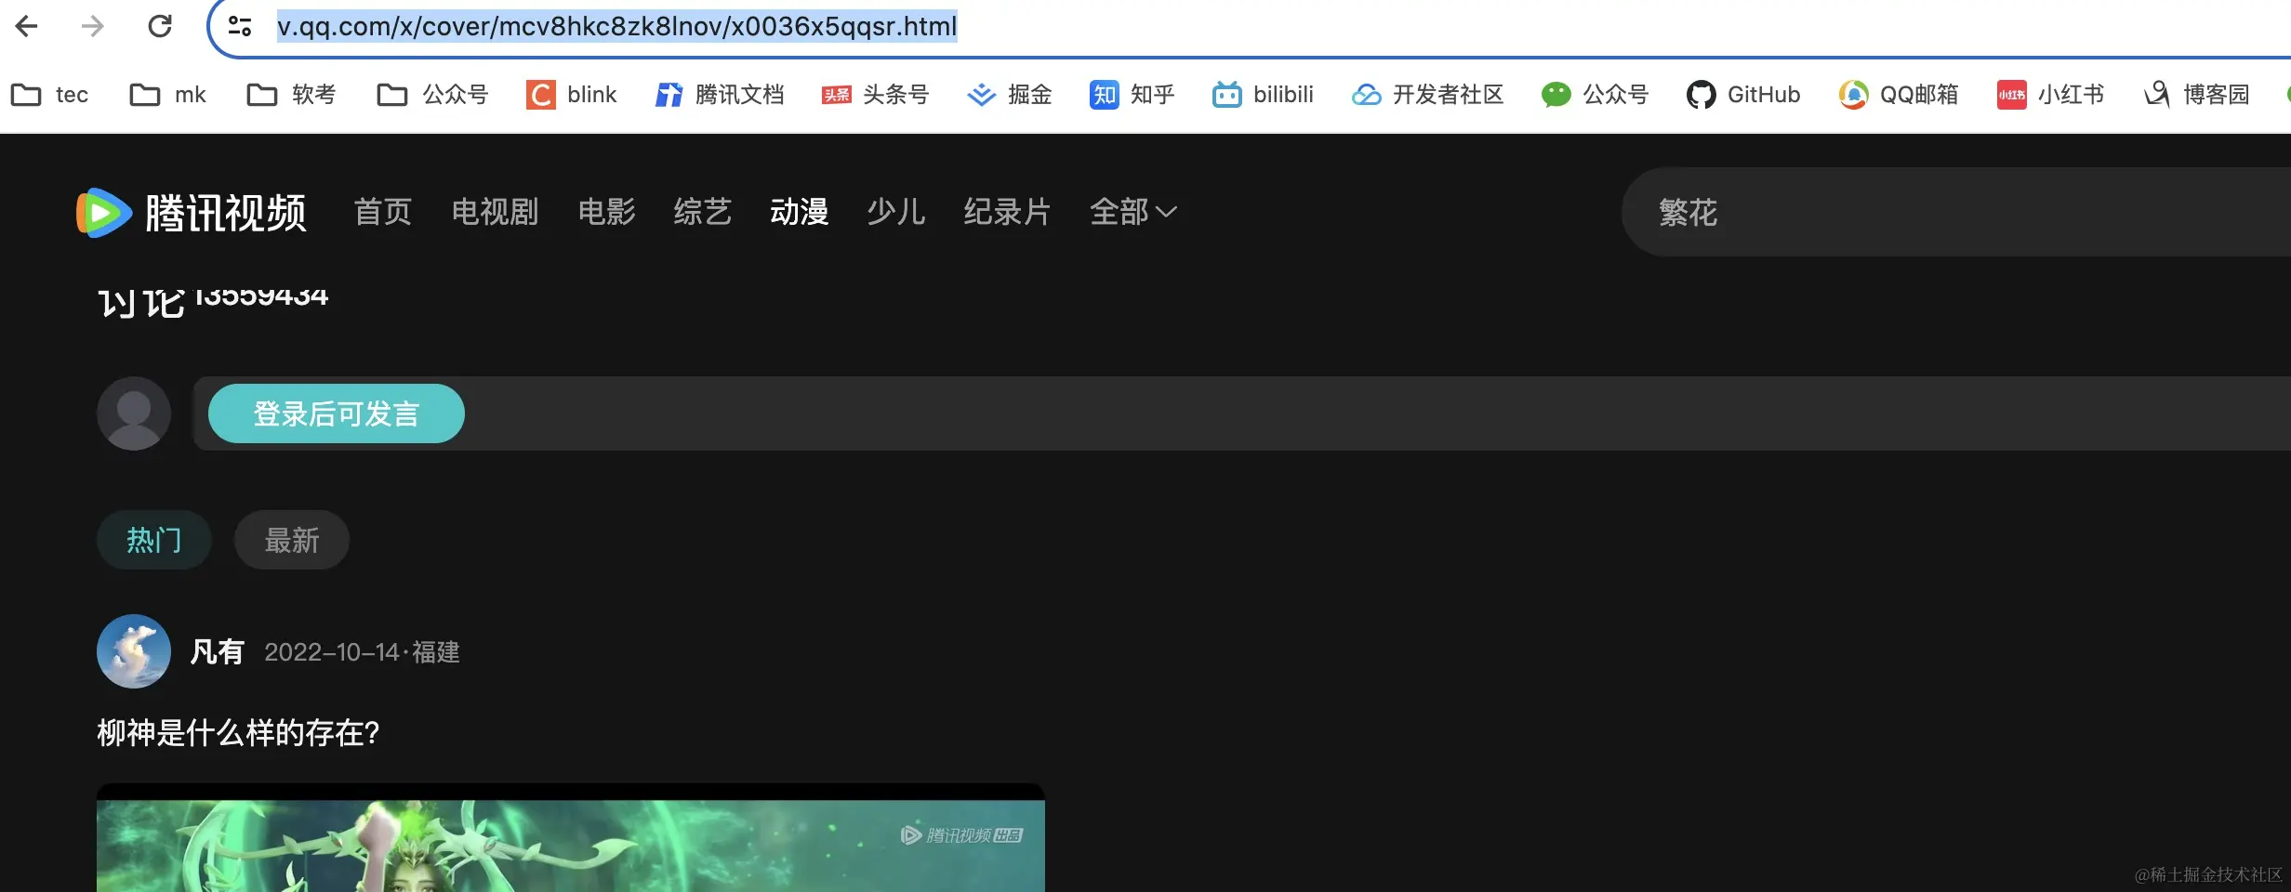Switch to the 纪录片 category
Image resolution: width=2291 pixels, height=892 pixels.
pyautogui.click(x=1007, y=212)
